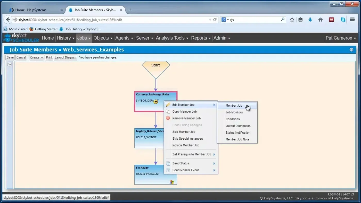This screenshot has width=361, height=203.
Task: Open a new browser tab with plus
Action: tap(130, 10)
